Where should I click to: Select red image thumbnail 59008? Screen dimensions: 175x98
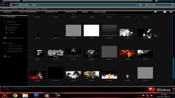coord(38,75)
